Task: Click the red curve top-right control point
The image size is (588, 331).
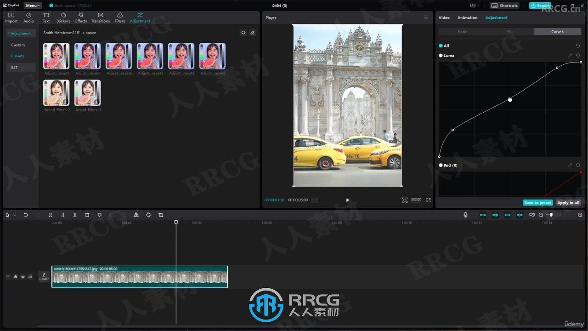Action: [581, 172]
